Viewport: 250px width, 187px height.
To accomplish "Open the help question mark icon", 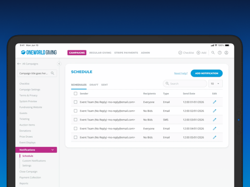I will pyautogui.click(x=220, y=53).
